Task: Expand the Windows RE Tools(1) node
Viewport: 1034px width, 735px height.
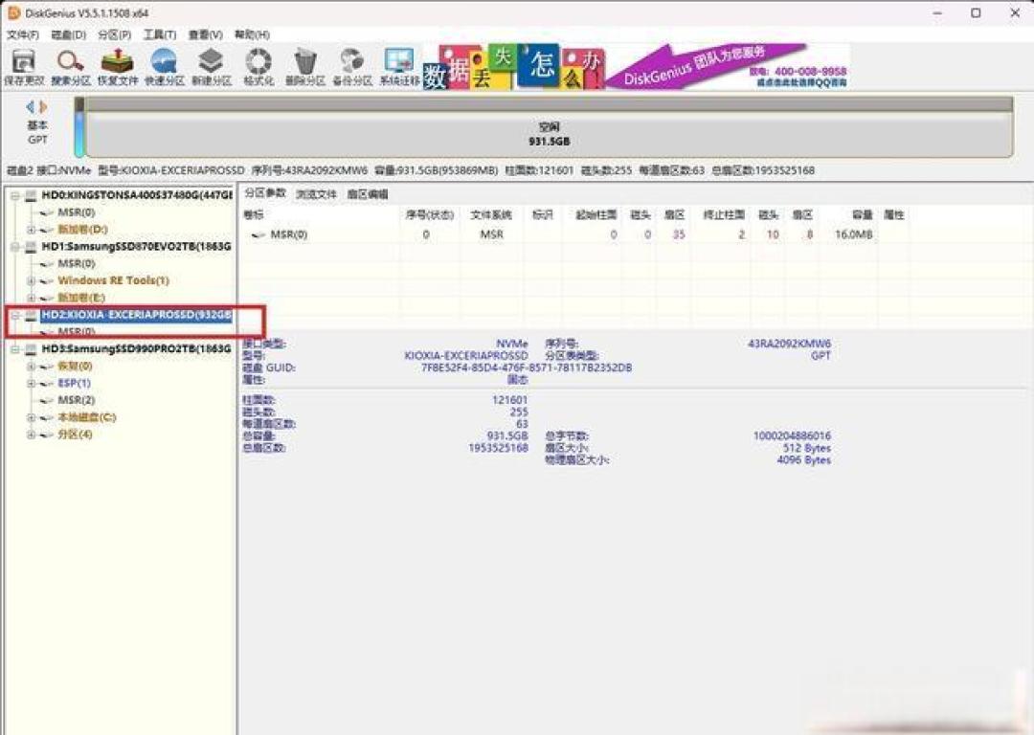Action: pos(31,280)
